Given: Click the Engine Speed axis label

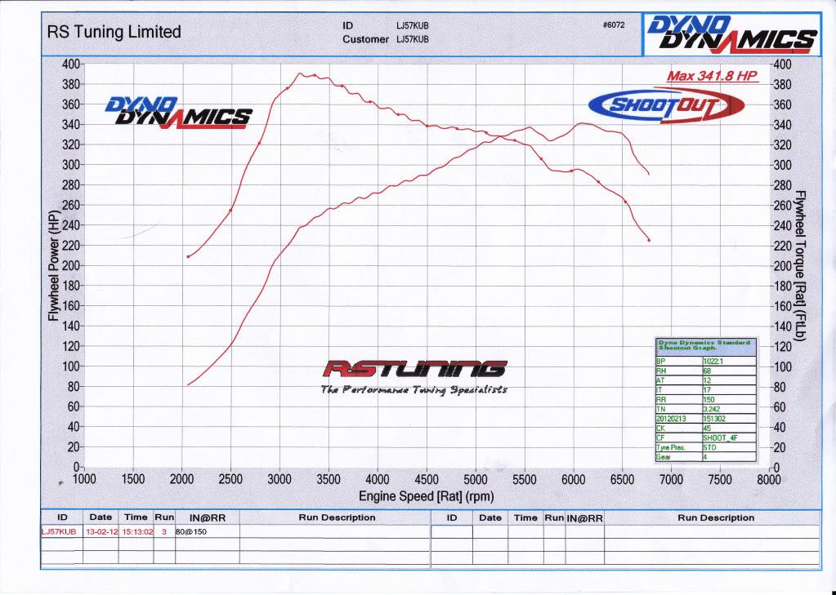Looking at the screenshot, I should pyautogui.click(x=426, y=496).
